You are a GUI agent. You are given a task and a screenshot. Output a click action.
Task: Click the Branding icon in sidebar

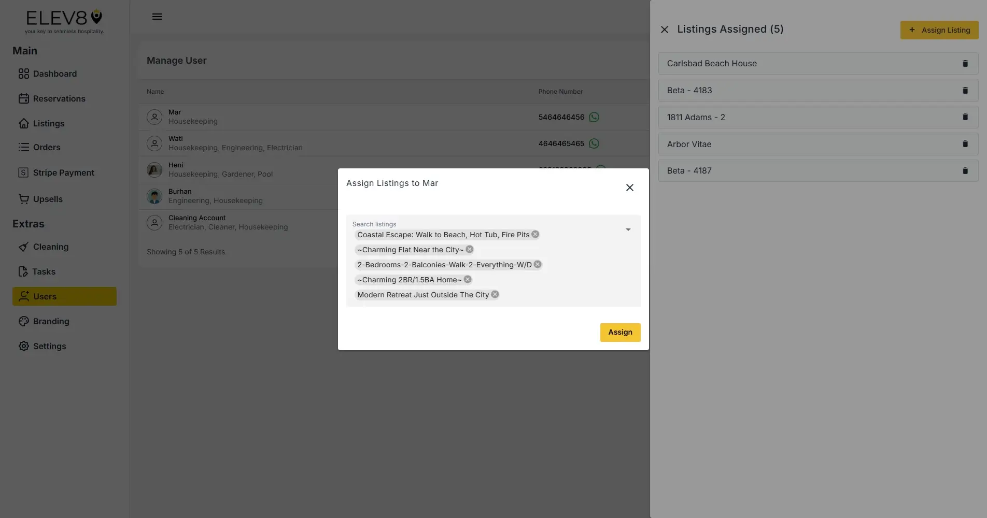(24, 321)
